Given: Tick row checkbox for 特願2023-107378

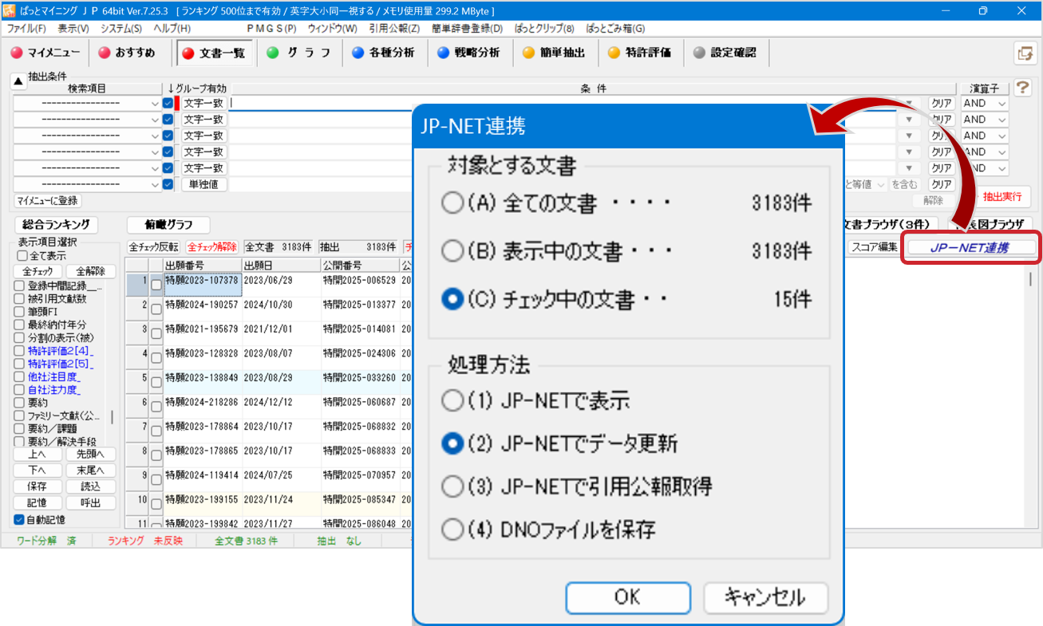Looking at the screenshot, I should [156, 285].
